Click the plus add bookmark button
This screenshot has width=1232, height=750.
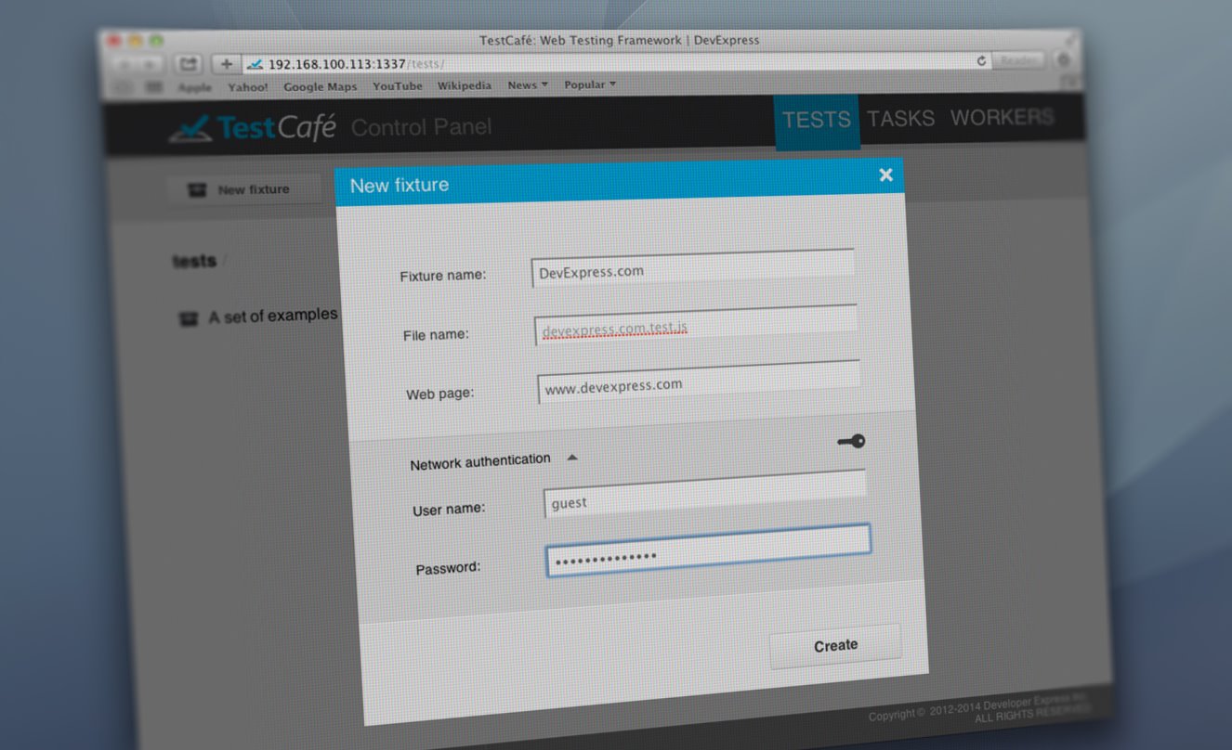point(227,64)
